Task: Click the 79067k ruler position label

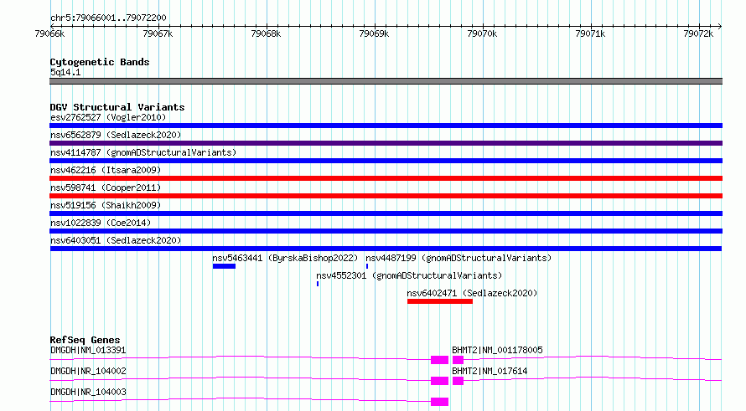Action: (x=158, y=33)
